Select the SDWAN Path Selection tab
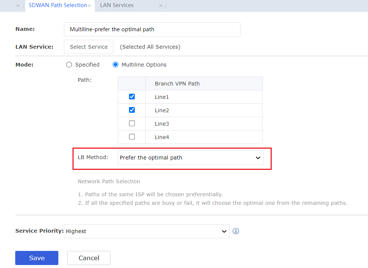Screen dimensions: 368x268 [x=57, y=5]
